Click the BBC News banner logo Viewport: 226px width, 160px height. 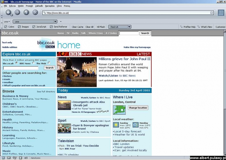click(80, 54)
